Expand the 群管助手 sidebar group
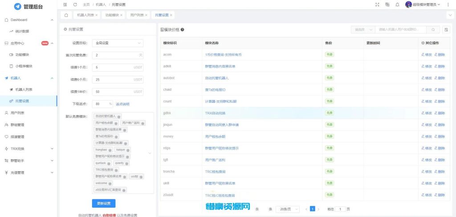456x217 pixels. 52,161
